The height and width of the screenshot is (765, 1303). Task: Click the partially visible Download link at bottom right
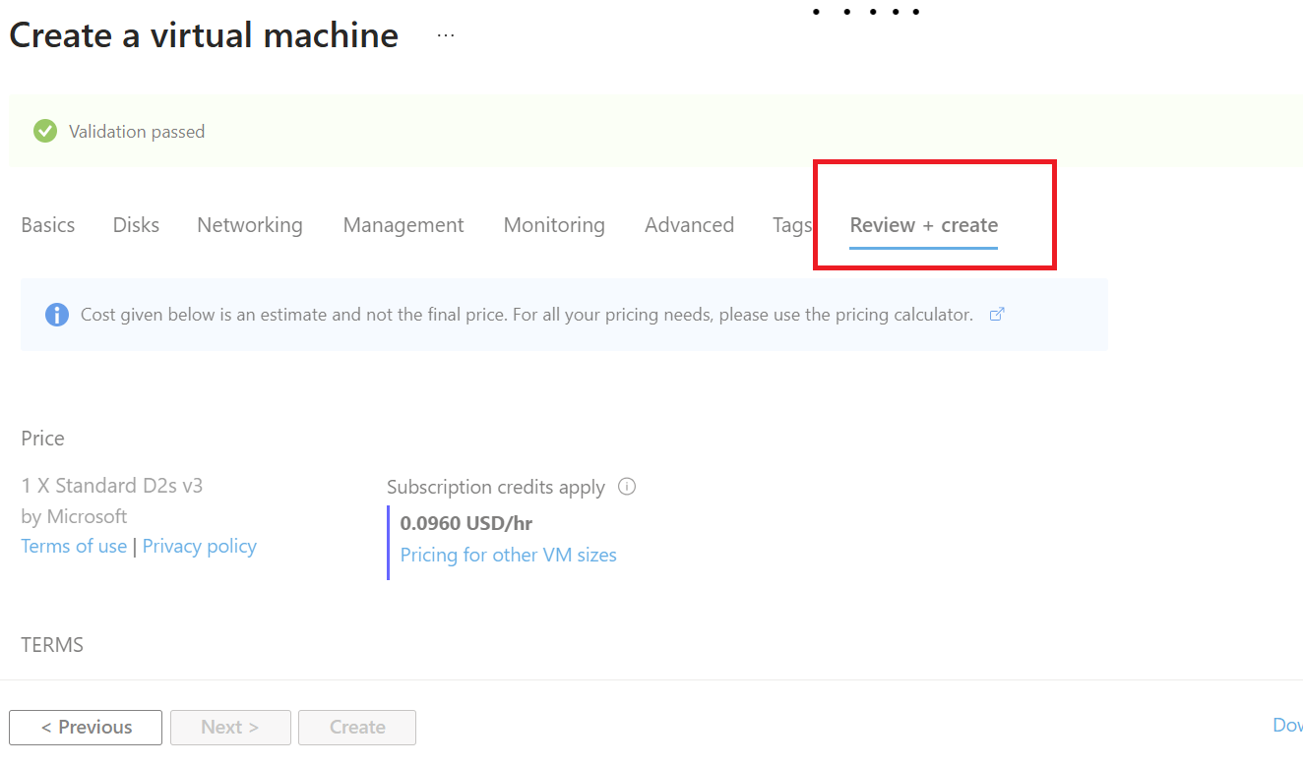(x=1287, y=726)
